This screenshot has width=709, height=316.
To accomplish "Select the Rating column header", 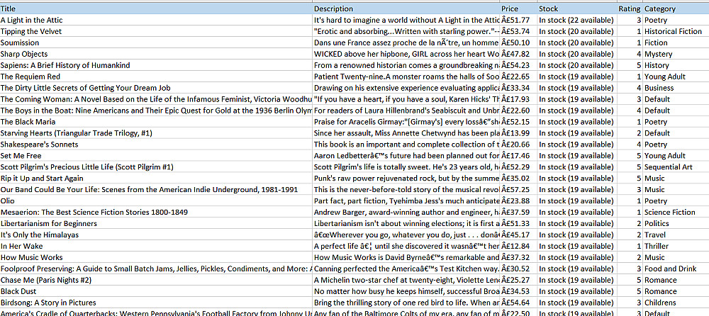I will (630, 9).
